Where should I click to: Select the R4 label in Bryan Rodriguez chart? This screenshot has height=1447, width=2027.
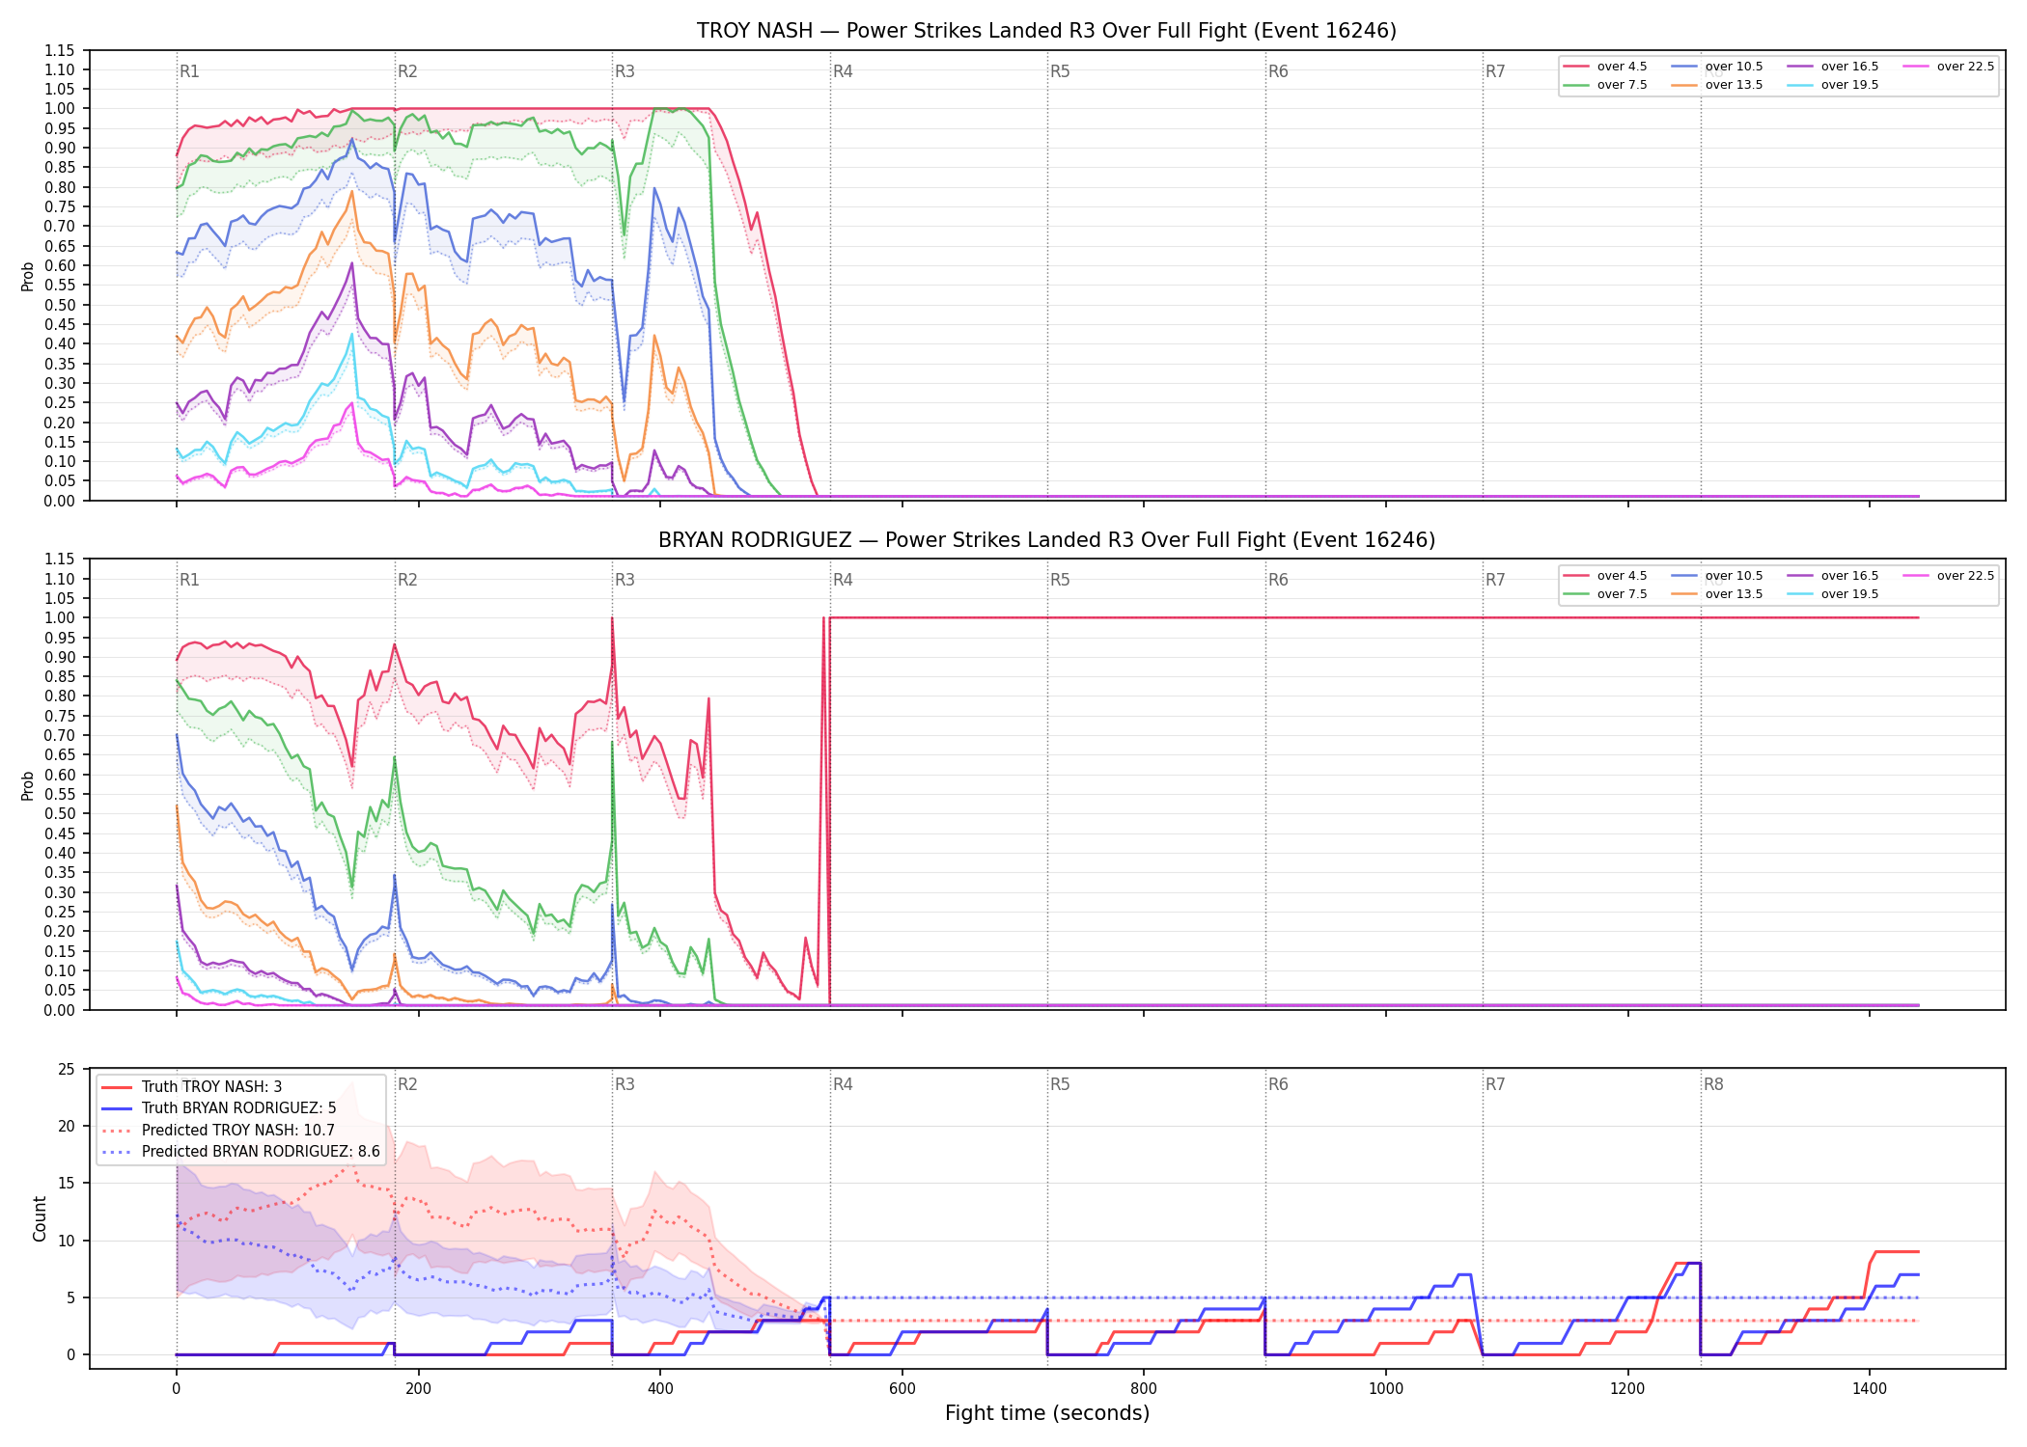click(843, 580)
